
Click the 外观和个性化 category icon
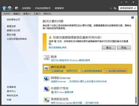46,89
